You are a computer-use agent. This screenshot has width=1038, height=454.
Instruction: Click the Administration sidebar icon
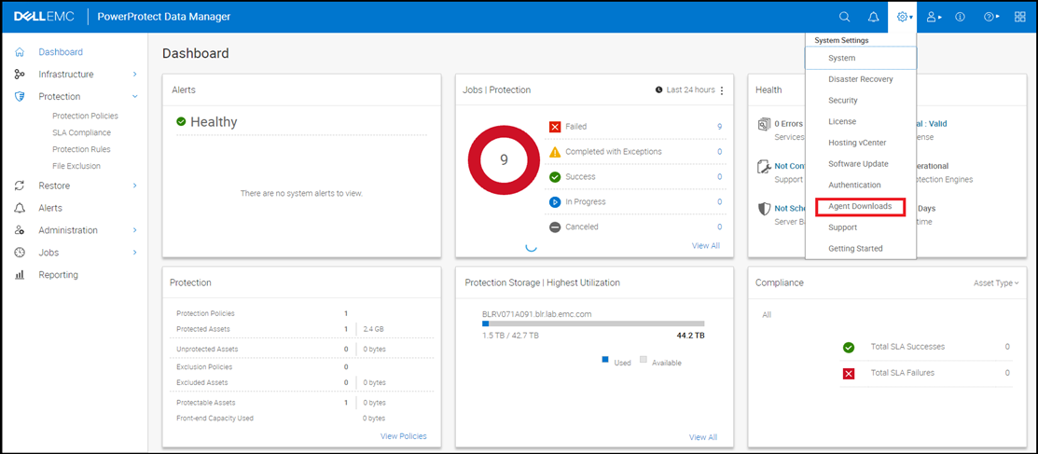click(x=20, y=230)
